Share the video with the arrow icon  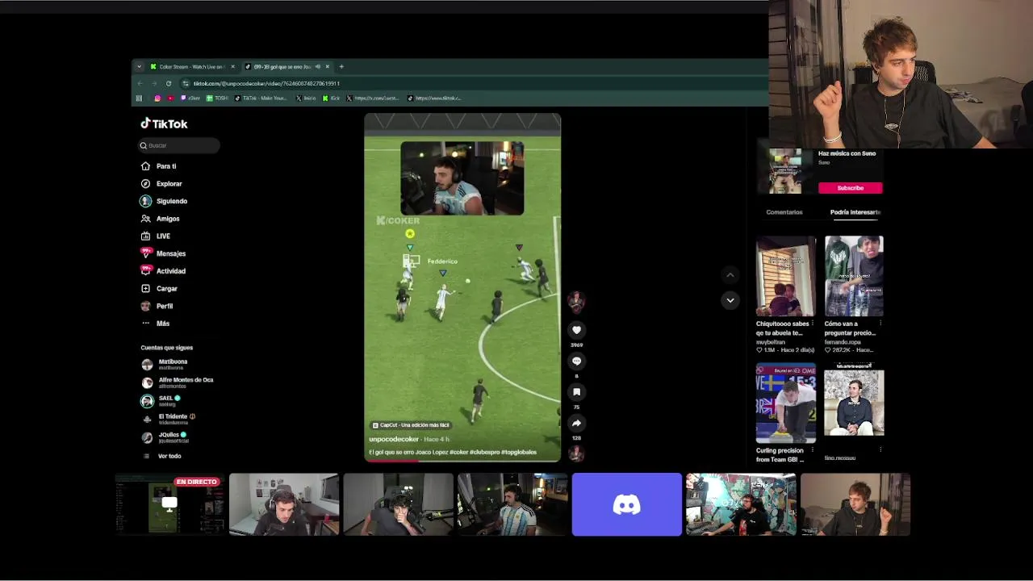[x=576, y=423]
